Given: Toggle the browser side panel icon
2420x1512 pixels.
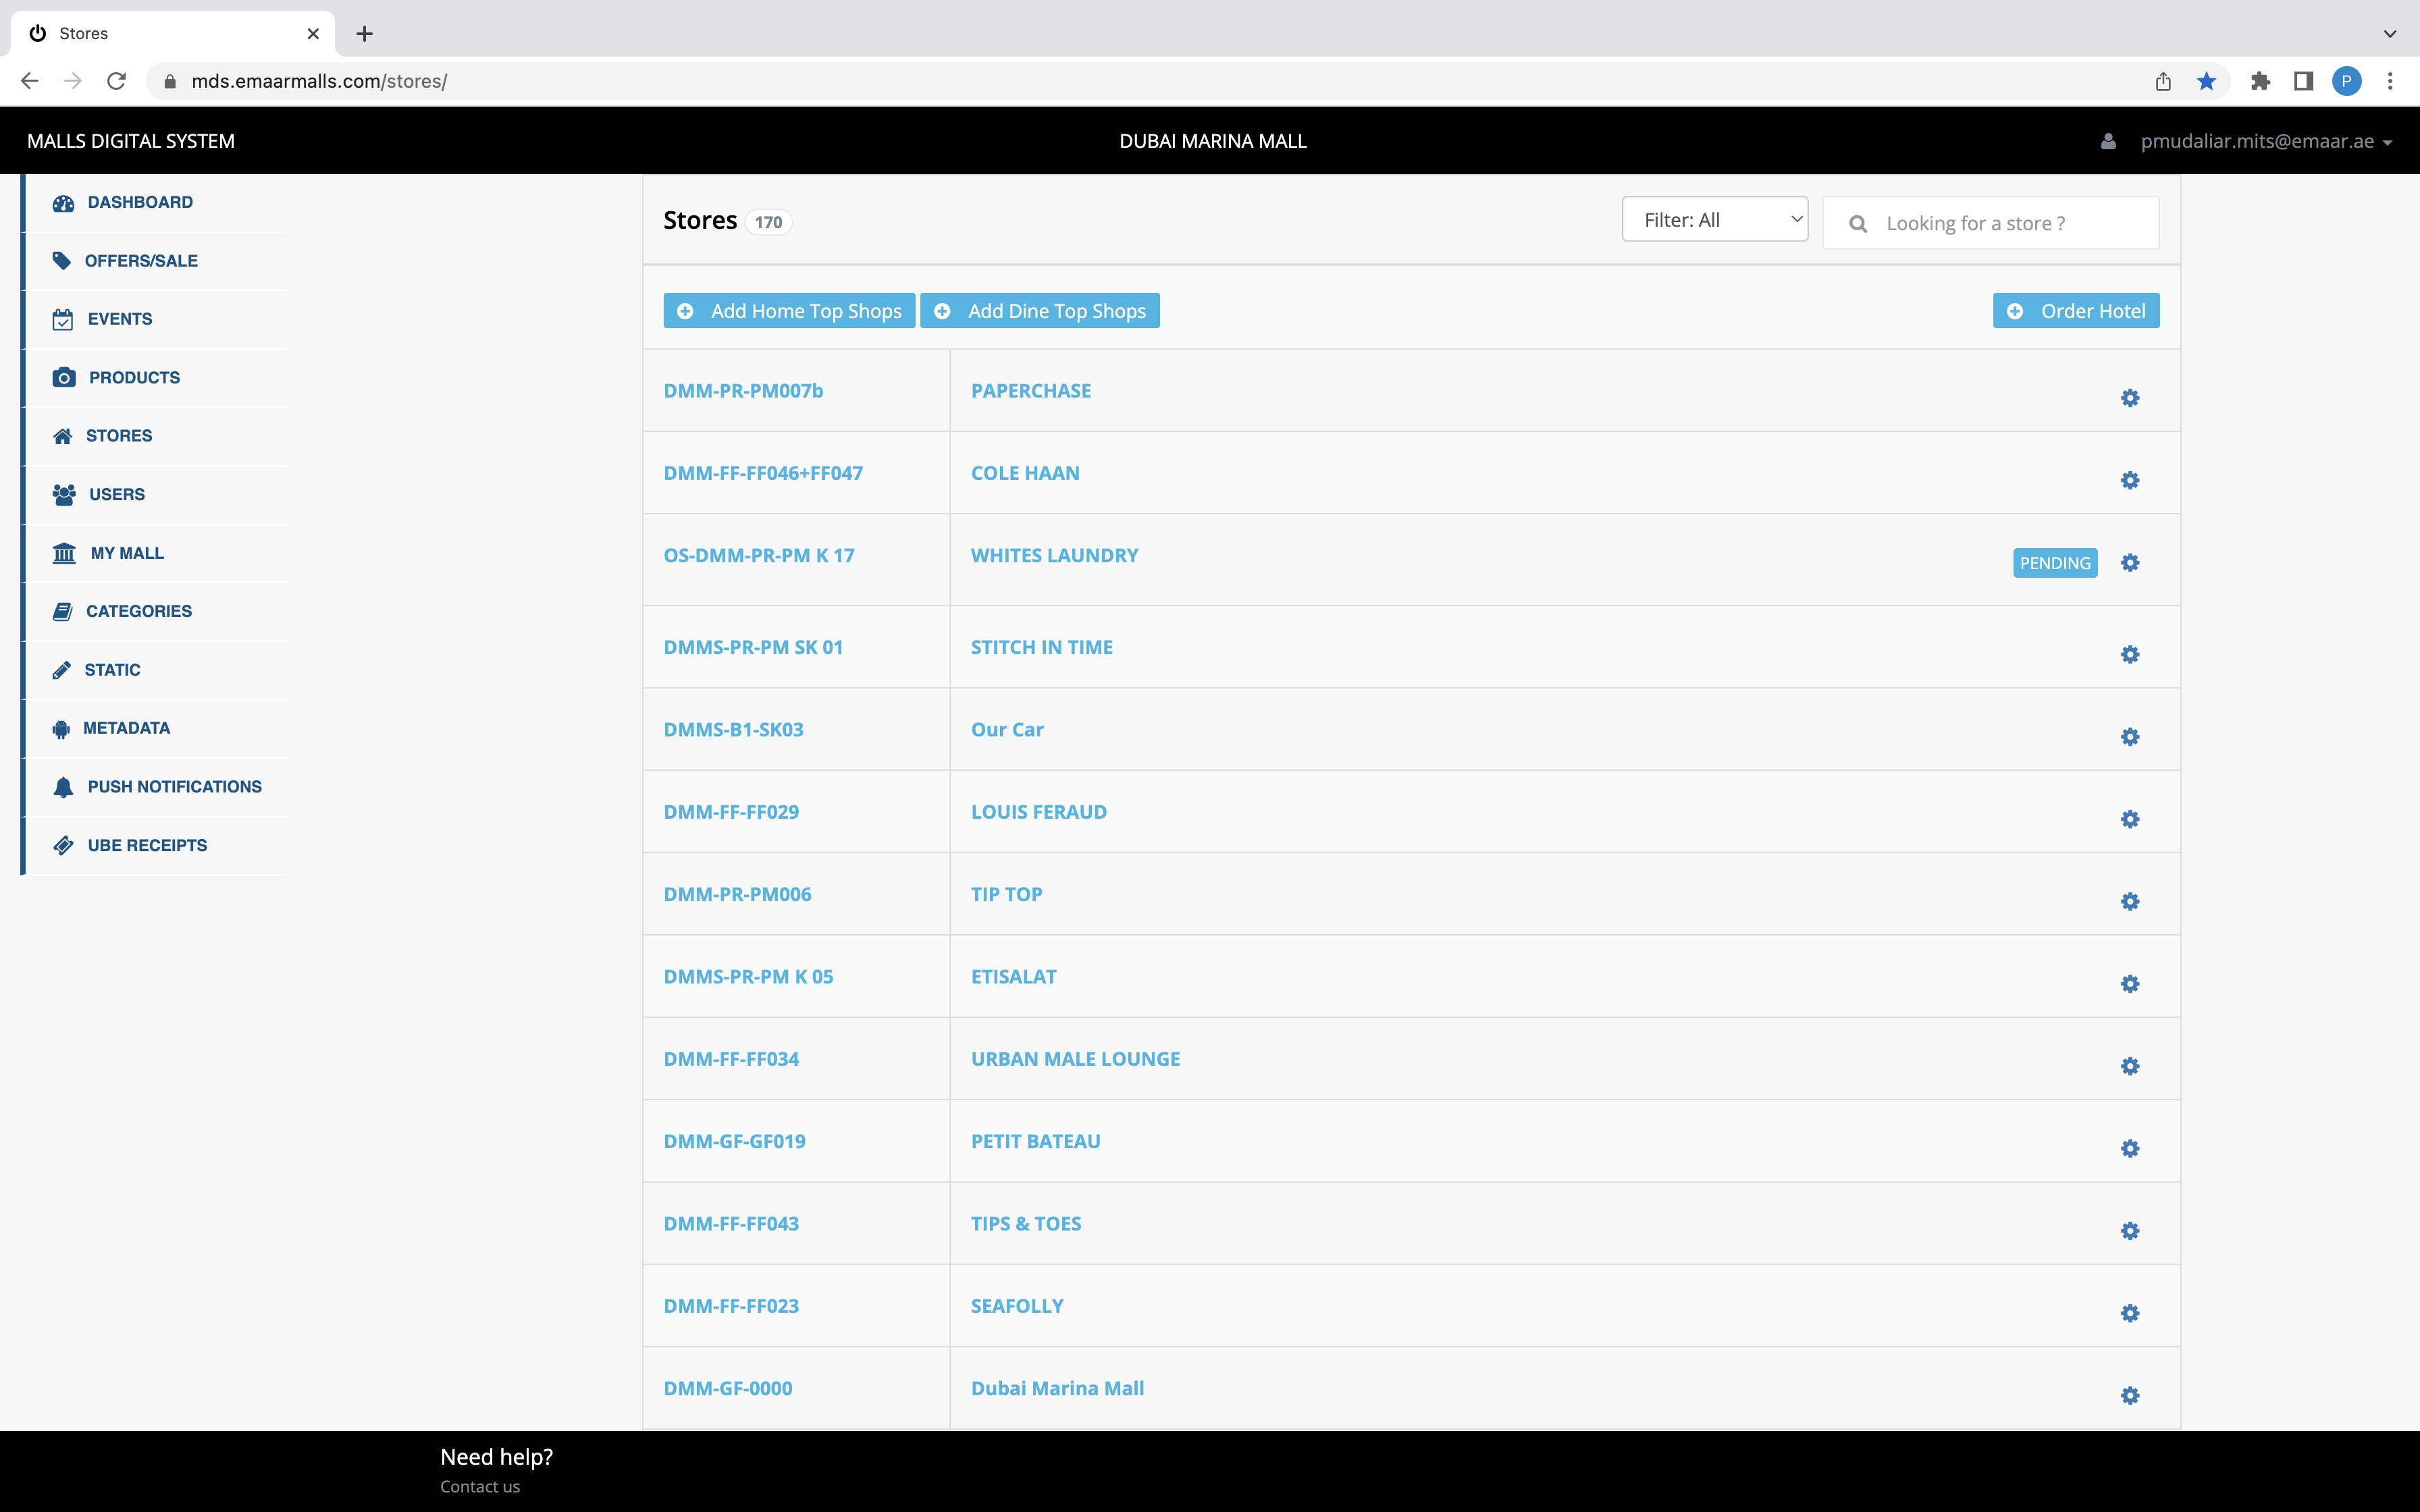Looking at the screenshot, I should [2303, 81].
